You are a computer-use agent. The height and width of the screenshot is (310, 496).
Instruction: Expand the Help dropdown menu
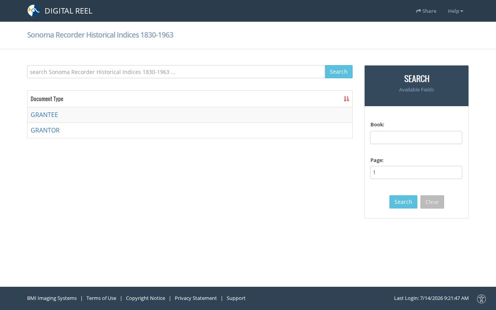455,11
